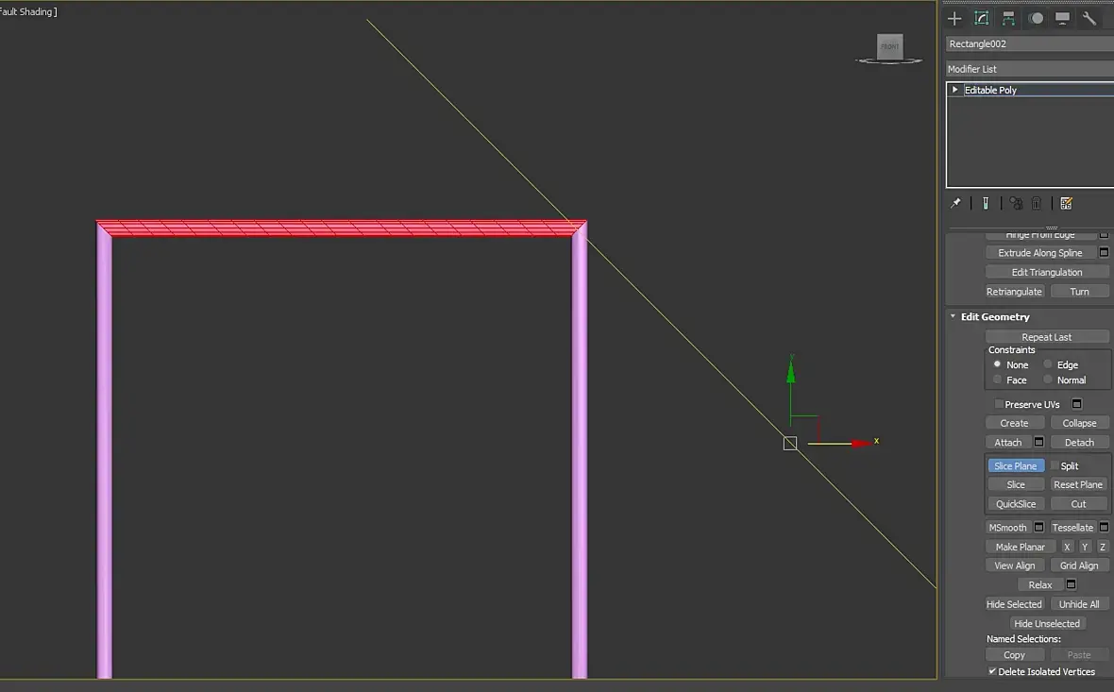1114x692 pixels.
Task: Click the Create button in Edit Geometry
Action: 1014,423
